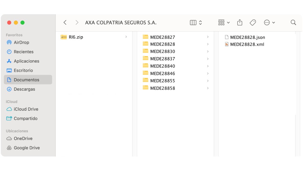This screenshot has height=171, width=303.
Task: Open iCloud Drive location
Action: (26, 109)
